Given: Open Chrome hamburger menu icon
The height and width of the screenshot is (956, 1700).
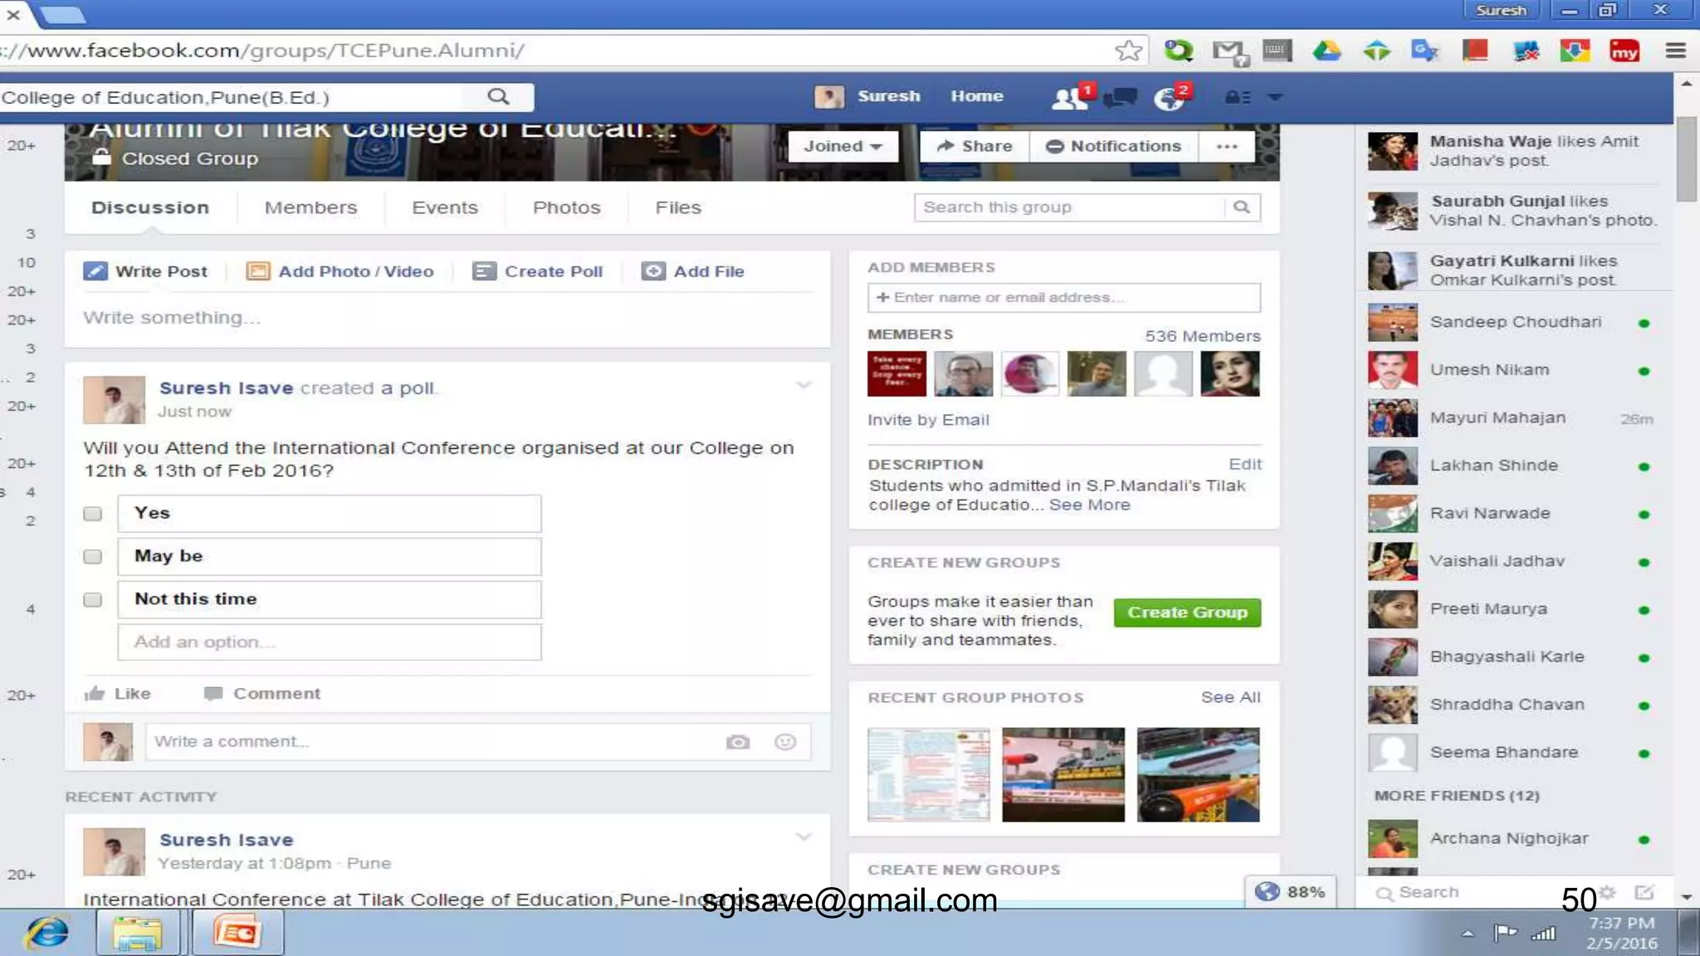Looking at the screenshot, I should click(x=1675, y=51).
